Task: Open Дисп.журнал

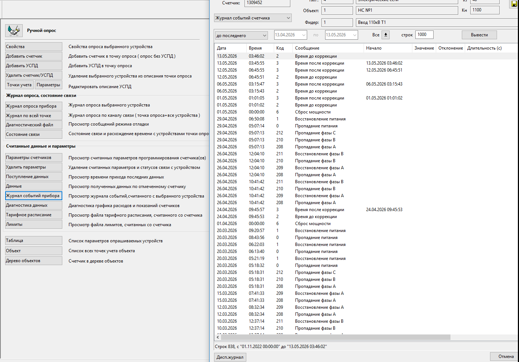Action: click(230, 357)
